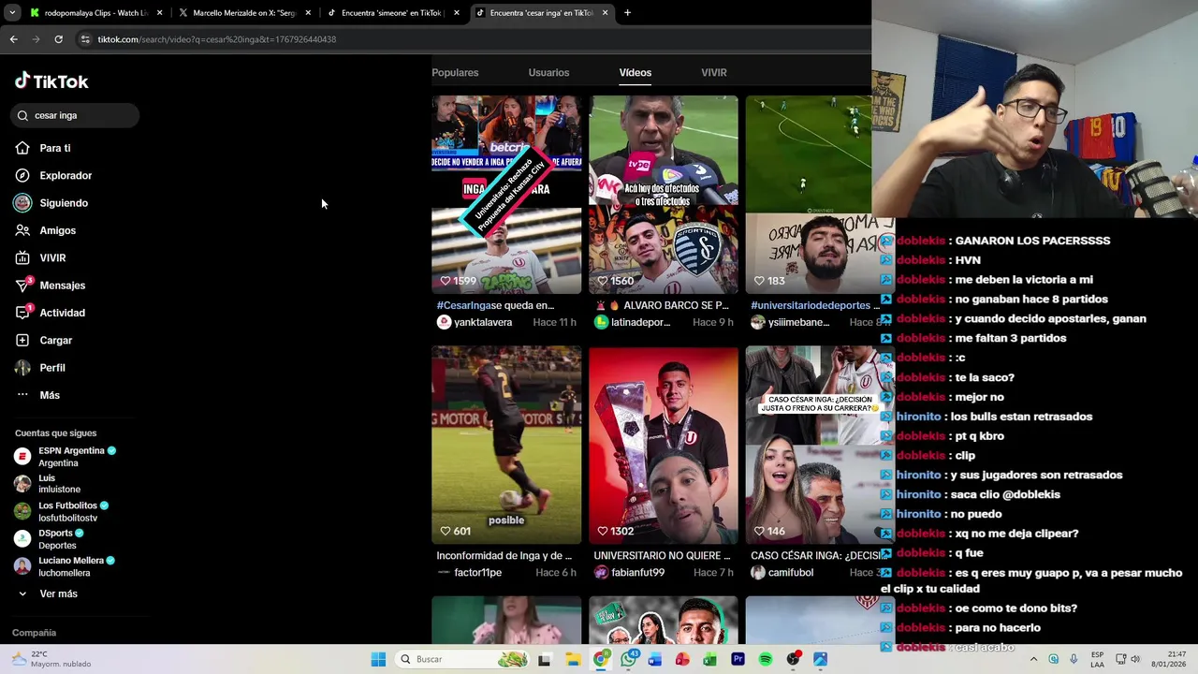
Task: Reload the current TikTok page
Action: tap(58, 39)
